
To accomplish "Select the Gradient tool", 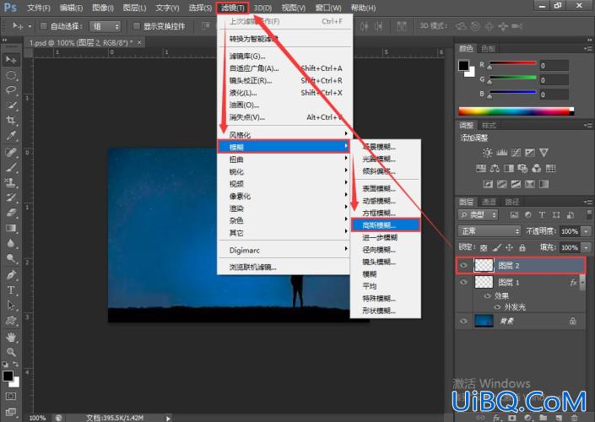I will tap(11, 228).
